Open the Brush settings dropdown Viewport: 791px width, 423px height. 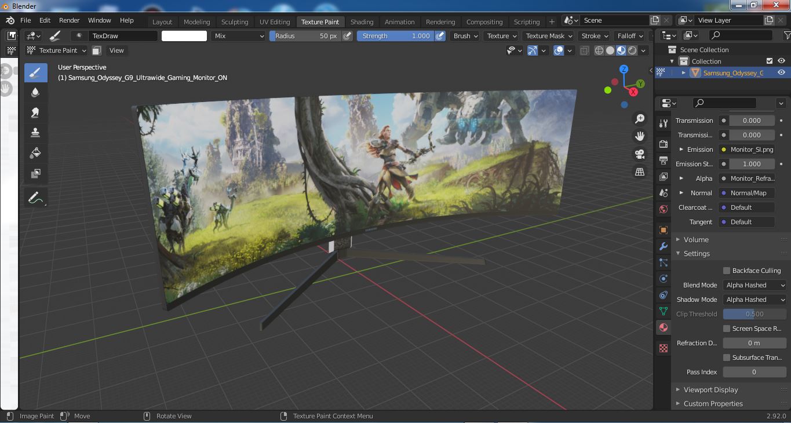point(466,36)
